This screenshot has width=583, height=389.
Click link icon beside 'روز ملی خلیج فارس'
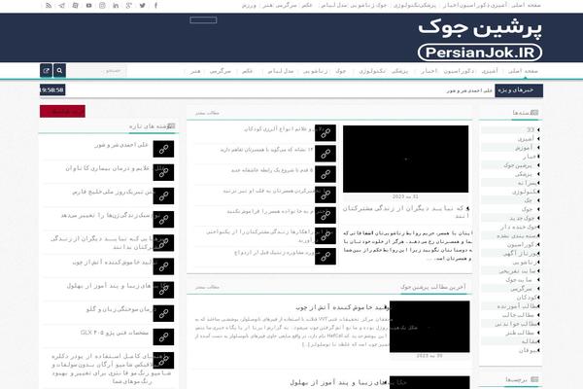pos(163,195)
